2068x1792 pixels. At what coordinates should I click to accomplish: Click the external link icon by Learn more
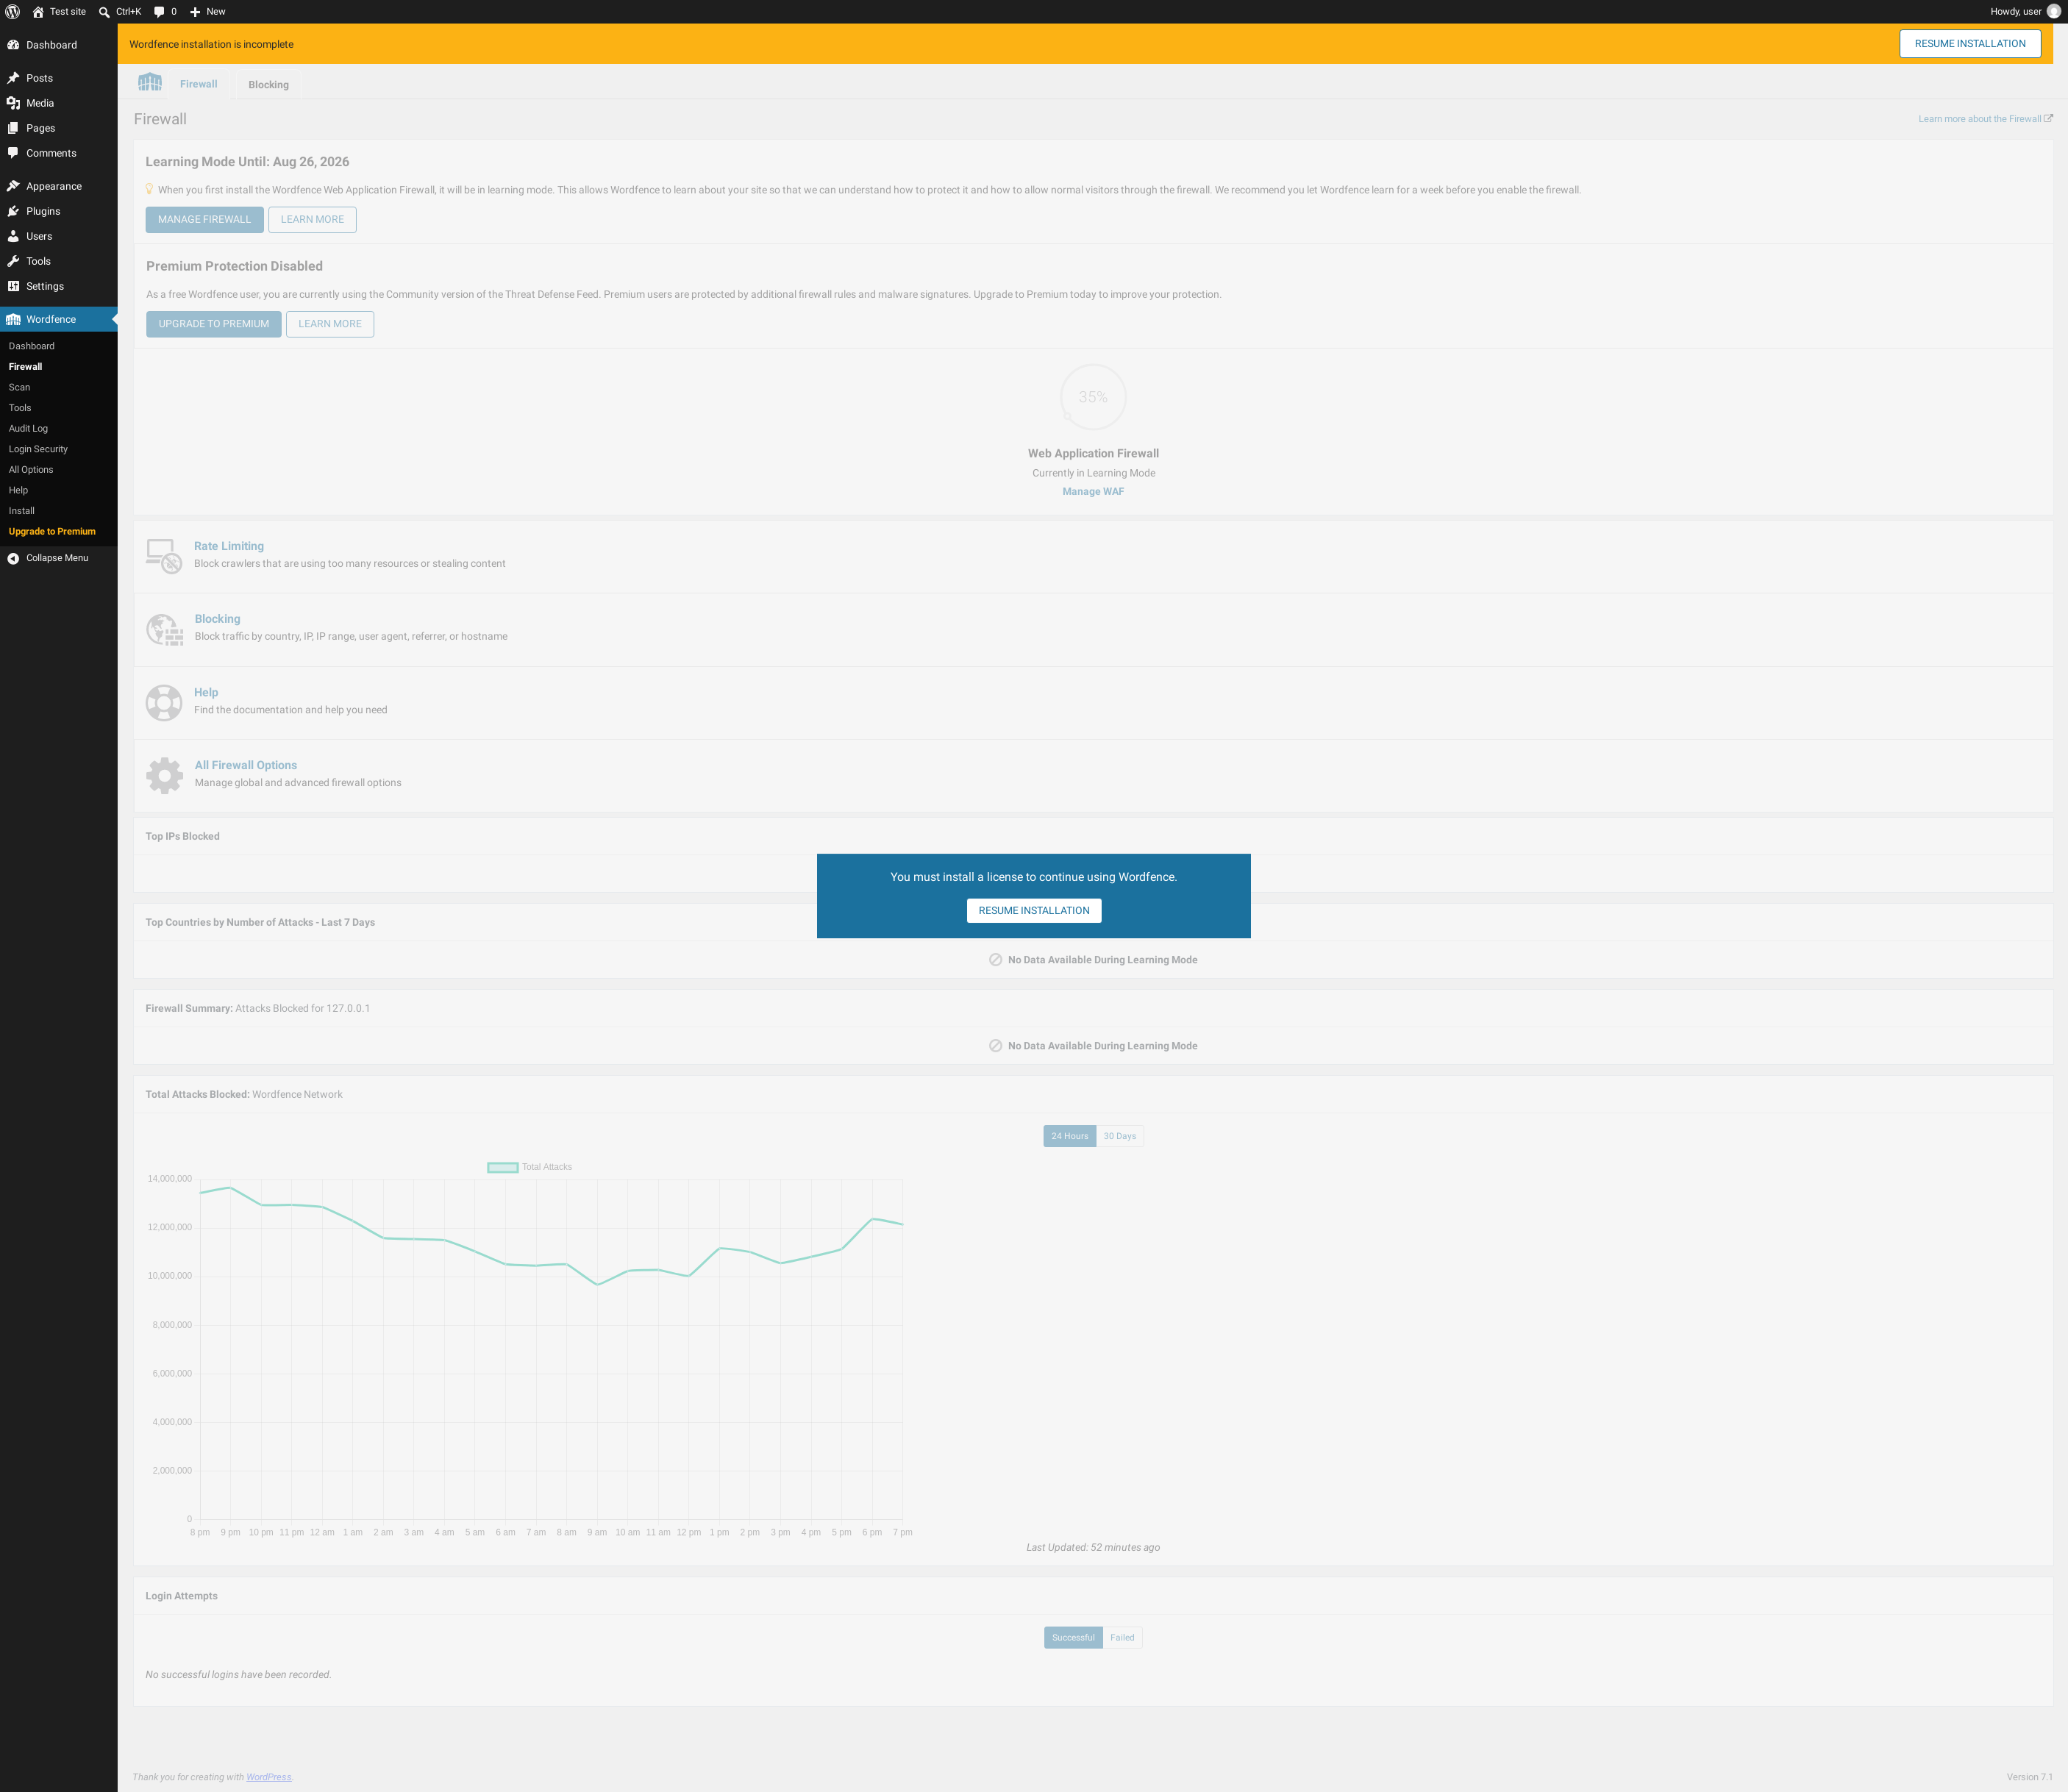point(2048,118)
